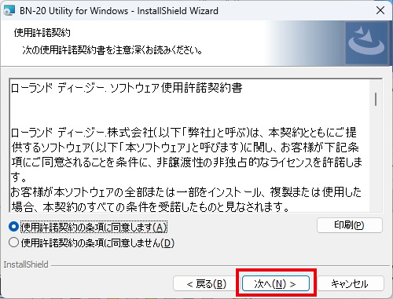The width and height of the screenshot is (393, 299).
Task: Click the instruction line 次の使用許諾契約書を注意深くお読みください。
Action: coord(112,49)
